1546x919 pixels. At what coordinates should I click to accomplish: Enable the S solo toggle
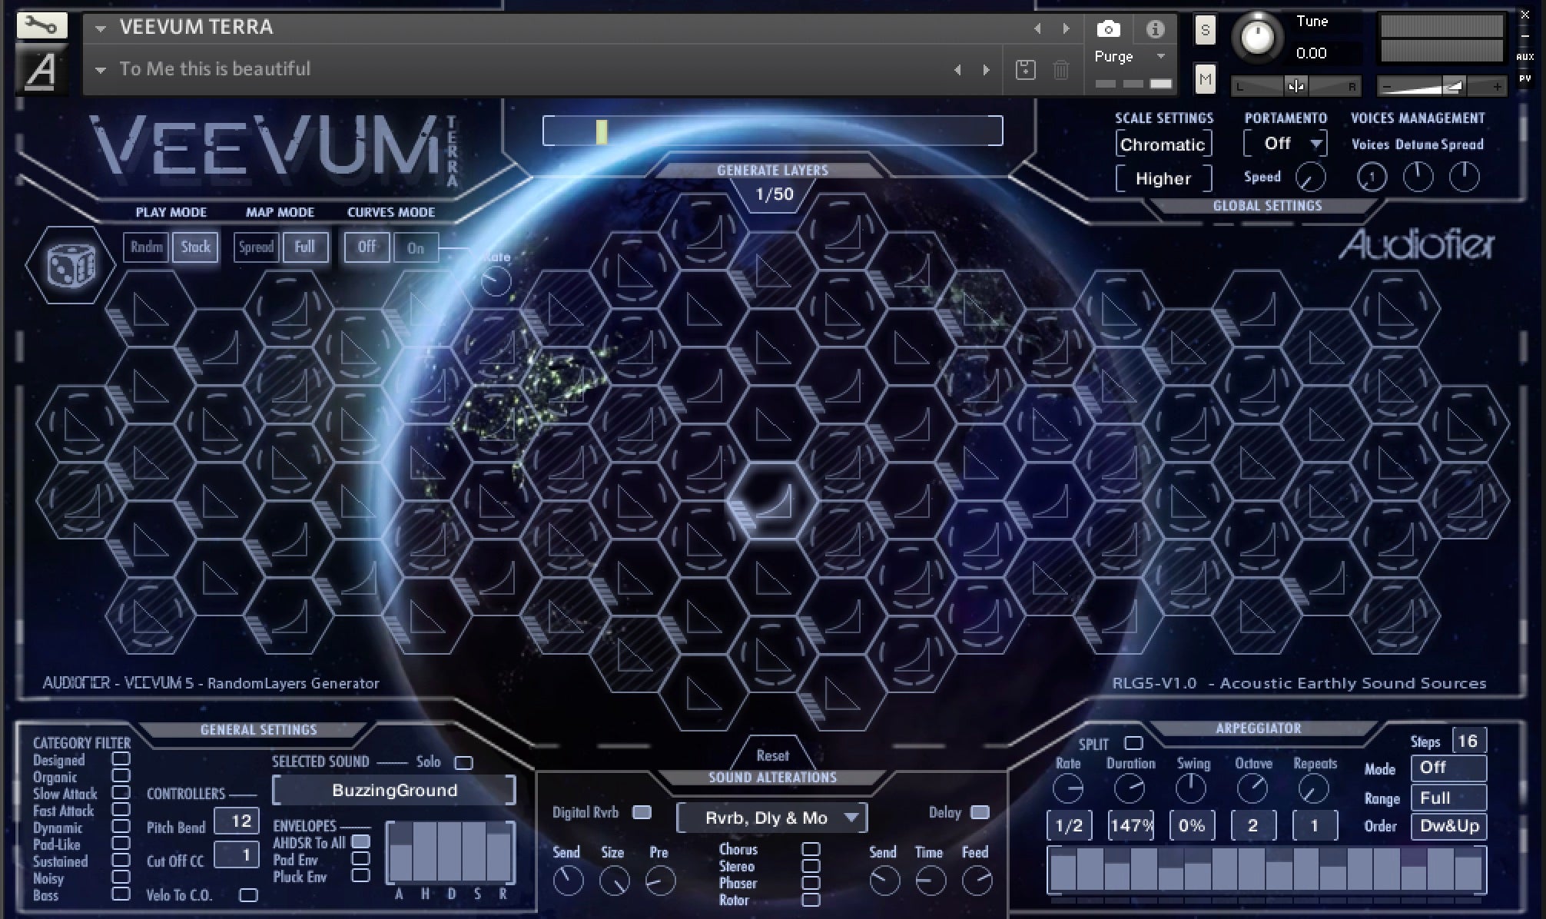[x=1205, y=31]
